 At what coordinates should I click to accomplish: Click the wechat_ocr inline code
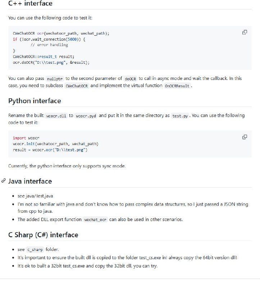(x=95, y=220)
